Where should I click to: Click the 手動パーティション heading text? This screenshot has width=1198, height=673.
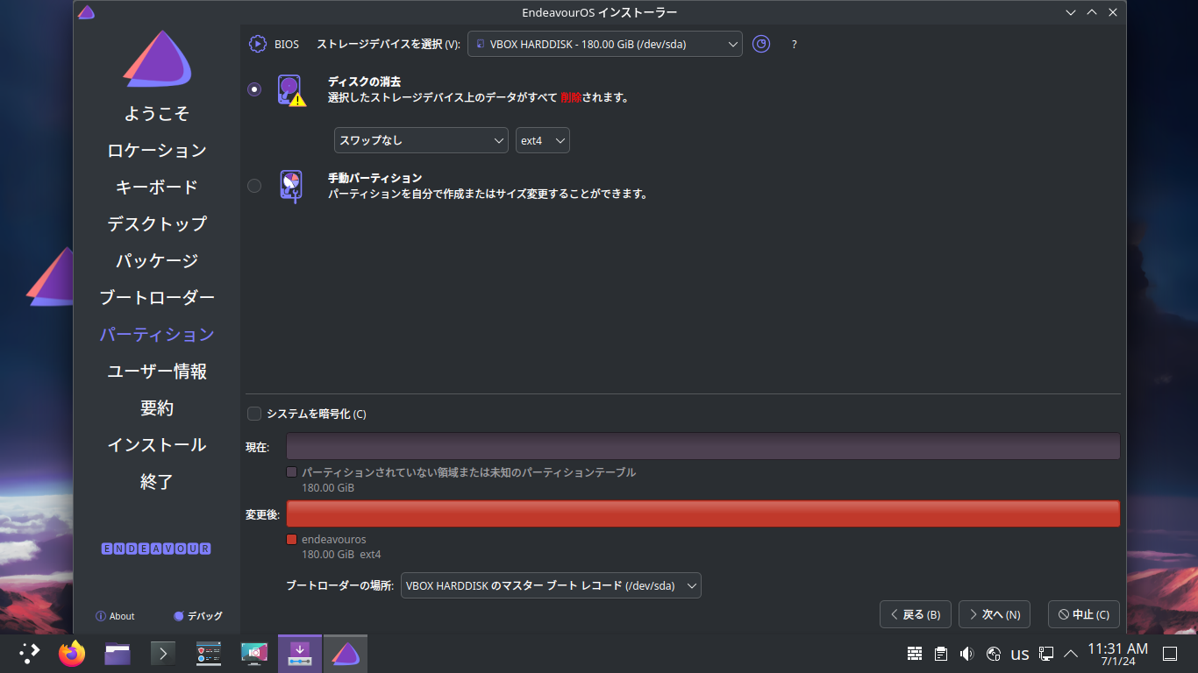coord(375,178)
